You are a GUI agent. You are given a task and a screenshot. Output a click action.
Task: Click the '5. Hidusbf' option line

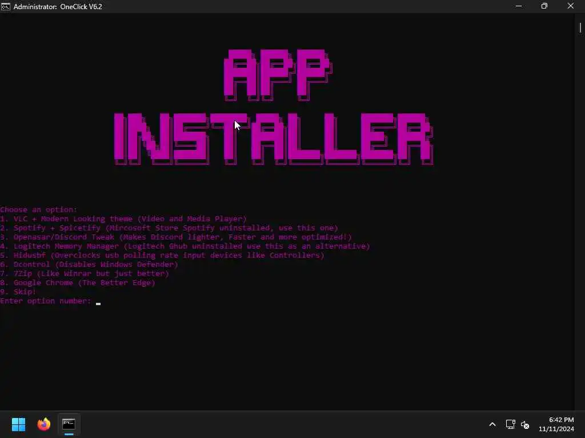tap(162, 255)
